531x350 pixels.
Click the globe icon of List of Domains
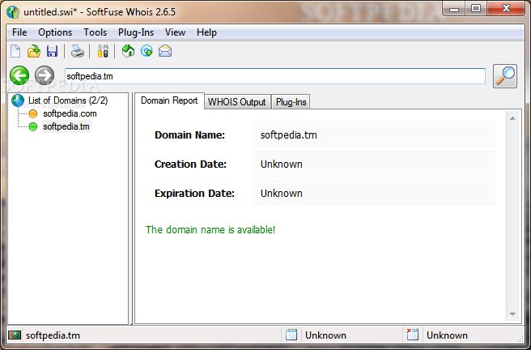[18, 100]
